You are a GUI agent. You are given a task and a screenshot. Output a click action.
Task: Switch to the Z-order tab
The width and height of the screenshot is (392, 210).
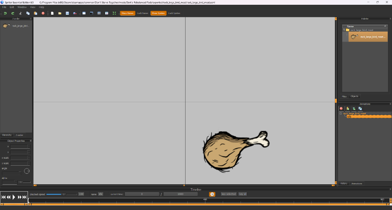(20, 135)
